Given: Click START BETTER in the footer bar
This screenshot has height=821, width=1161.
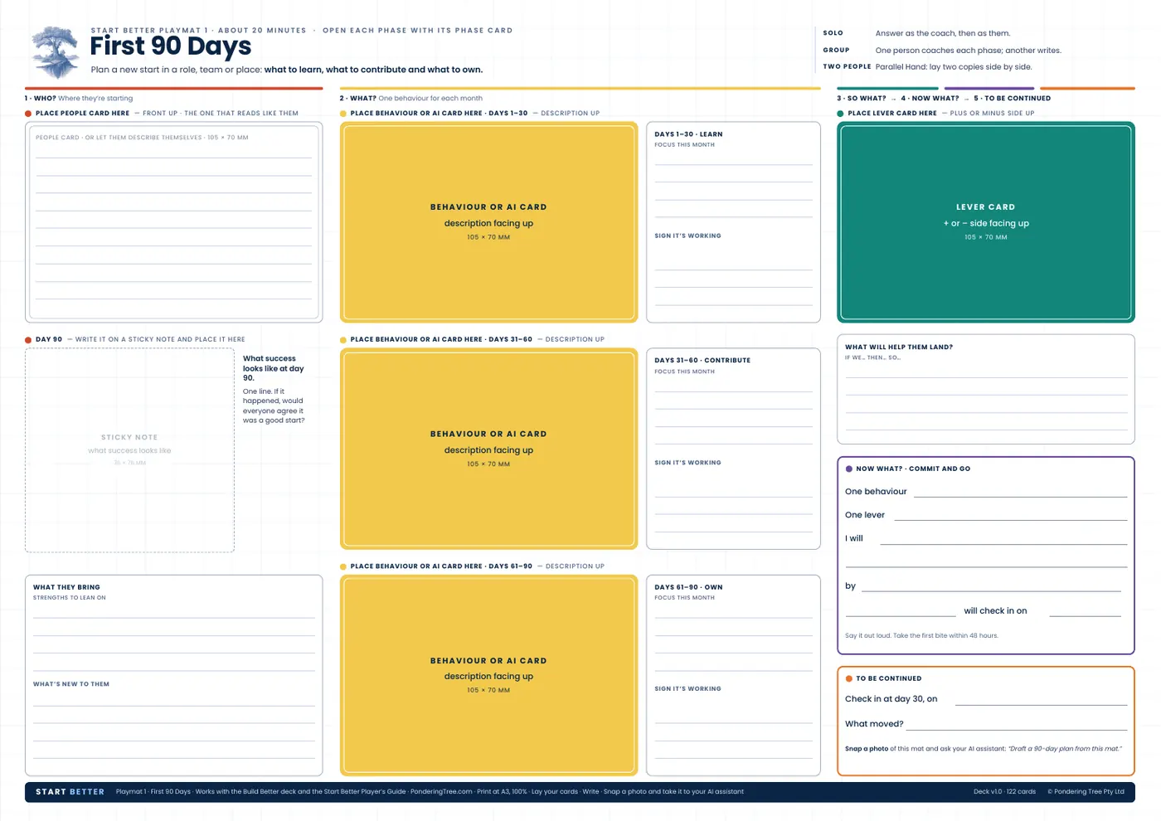Looking at the screenshot, I should click(x=70, y=792).
